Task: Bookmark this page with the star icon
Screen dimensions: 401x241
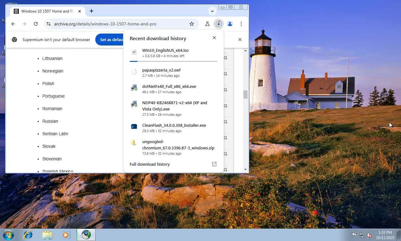Action: pyautogui.click(x=192, y=24)
